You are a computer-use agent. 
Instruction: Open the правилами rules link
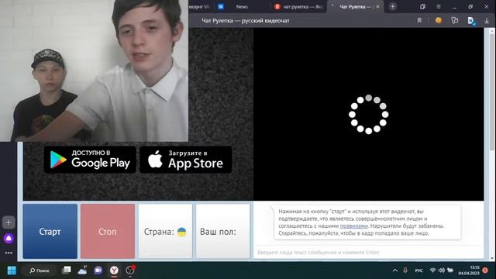(353, 226)
